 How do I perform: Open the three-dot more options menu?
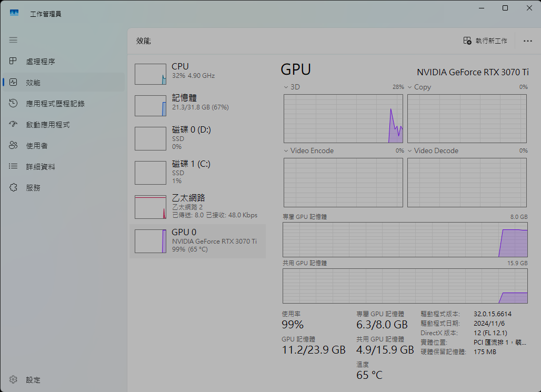[527, 41]
